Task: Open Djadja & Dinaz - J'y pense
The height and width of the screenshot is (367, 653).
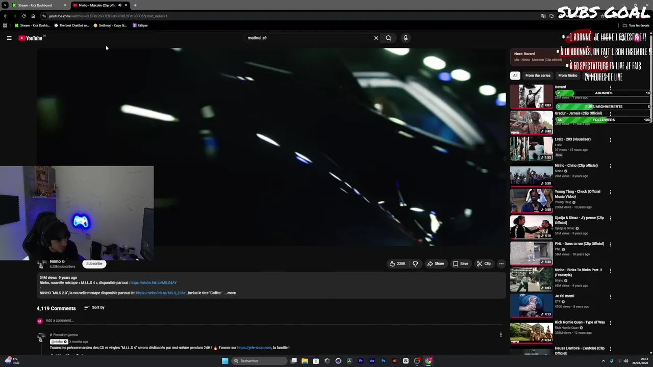Action: (531, 227)
